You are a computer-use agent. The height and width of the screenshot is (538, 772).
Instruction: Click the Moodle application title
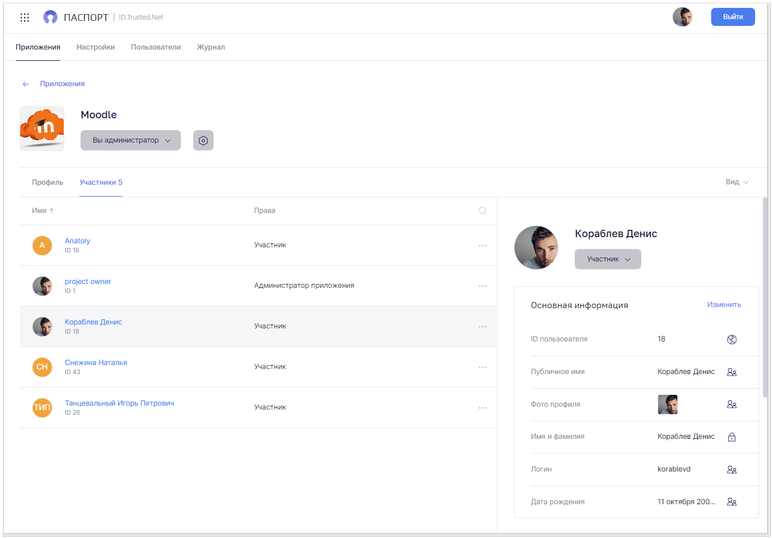tap(99, 115)
